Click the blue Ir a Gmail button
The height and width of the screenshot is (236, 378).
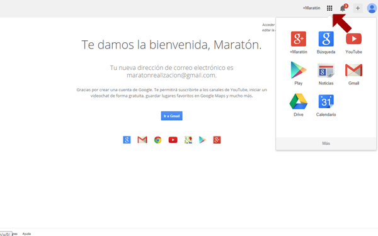(x=171, y=116)
